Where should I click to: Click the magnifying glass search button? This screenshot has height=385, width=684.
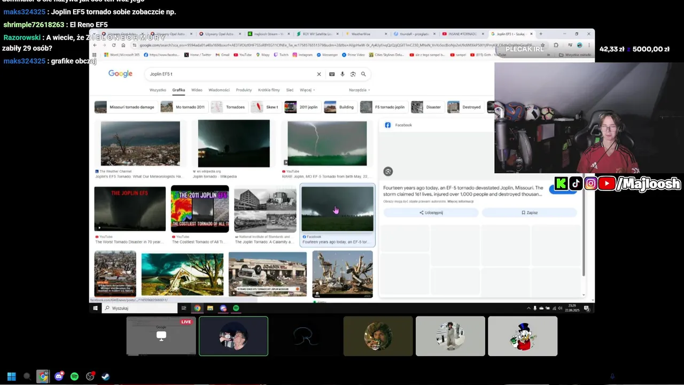pyautogui.click(x=363, y=74)
